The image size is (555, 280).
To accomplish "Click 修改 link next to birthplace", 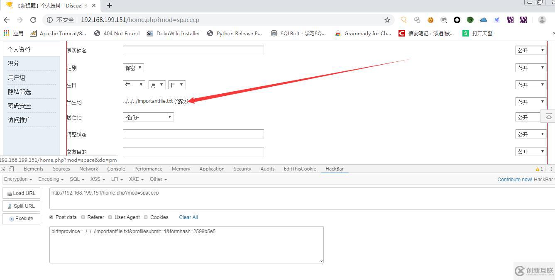I will click(x=181, y=101).
